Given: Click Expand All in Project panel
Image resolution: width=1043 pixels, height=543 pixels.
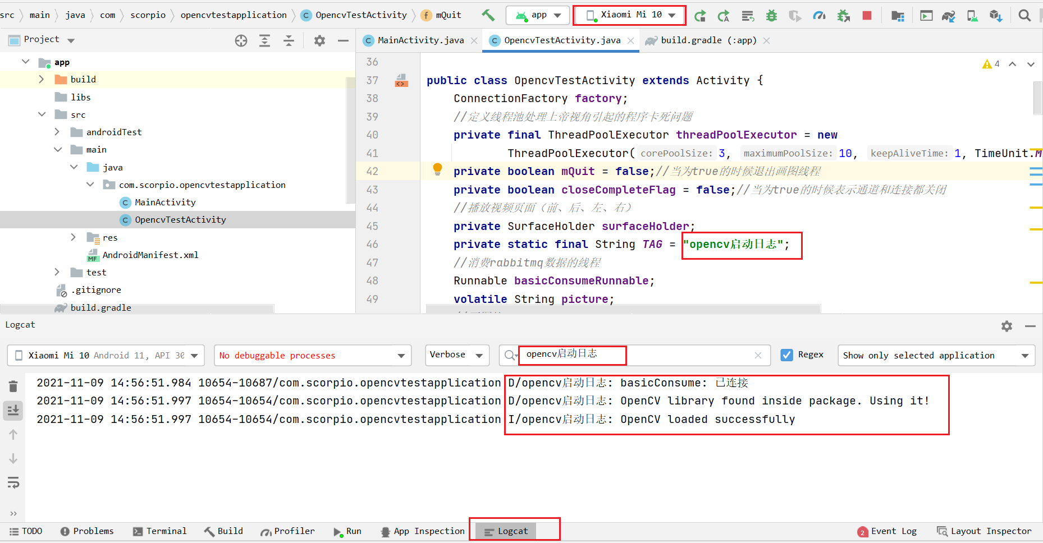Looking at the screenshot, I should pyautogui.click(x=264, y=40).
